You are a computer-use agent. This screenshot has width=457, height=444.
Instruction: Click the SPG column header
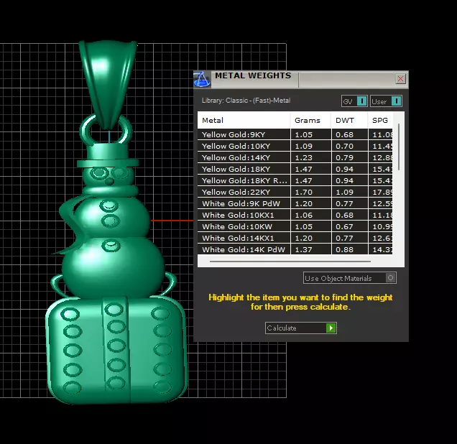coord(380,120)
